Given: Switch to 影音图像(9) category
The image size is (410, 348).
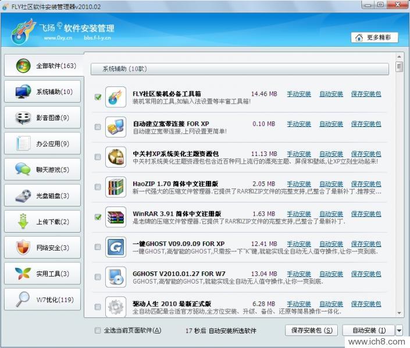Looking at the screenshot, I should pos(42,118).
